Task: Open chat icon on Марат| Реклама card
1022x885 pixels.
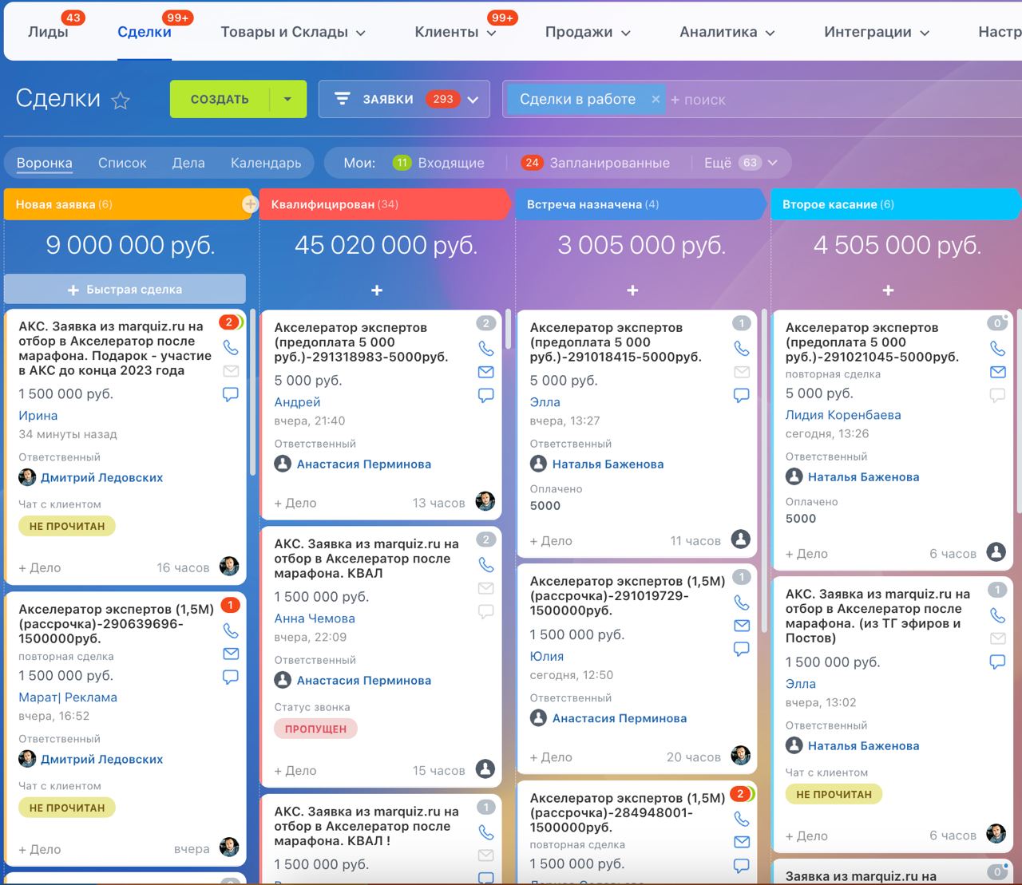Action: (x=231, y=678)
